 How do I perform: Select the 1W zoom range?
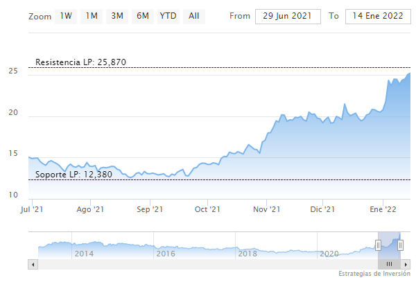click(64, 16)
